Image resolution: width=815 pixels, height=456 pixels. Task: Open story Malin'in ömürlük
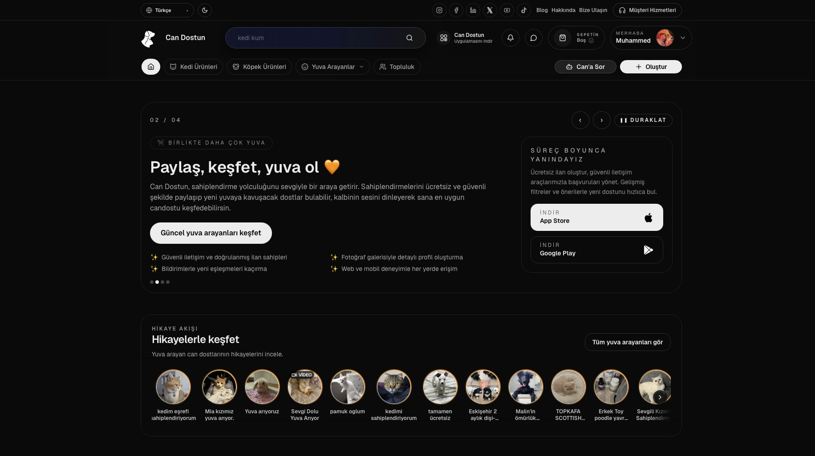click(x=526, y=387)
